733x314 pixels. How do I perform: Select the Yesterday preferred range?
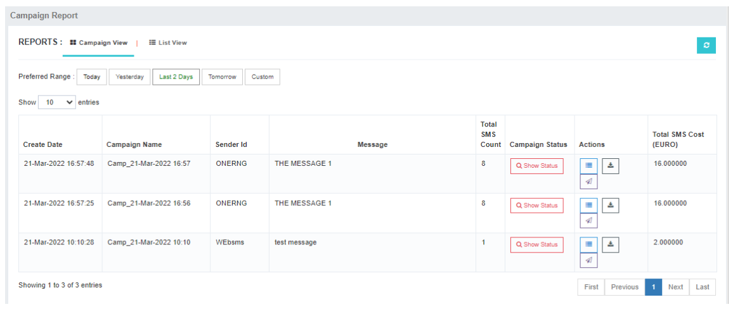(x=130, y=77)
